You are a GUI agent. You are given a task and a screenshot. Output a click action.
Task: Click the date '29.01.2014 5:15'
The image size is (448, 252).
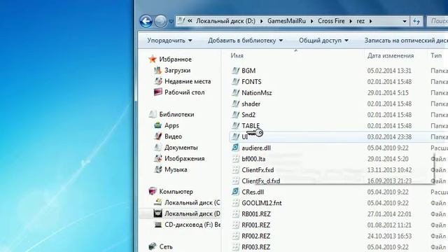388,93
